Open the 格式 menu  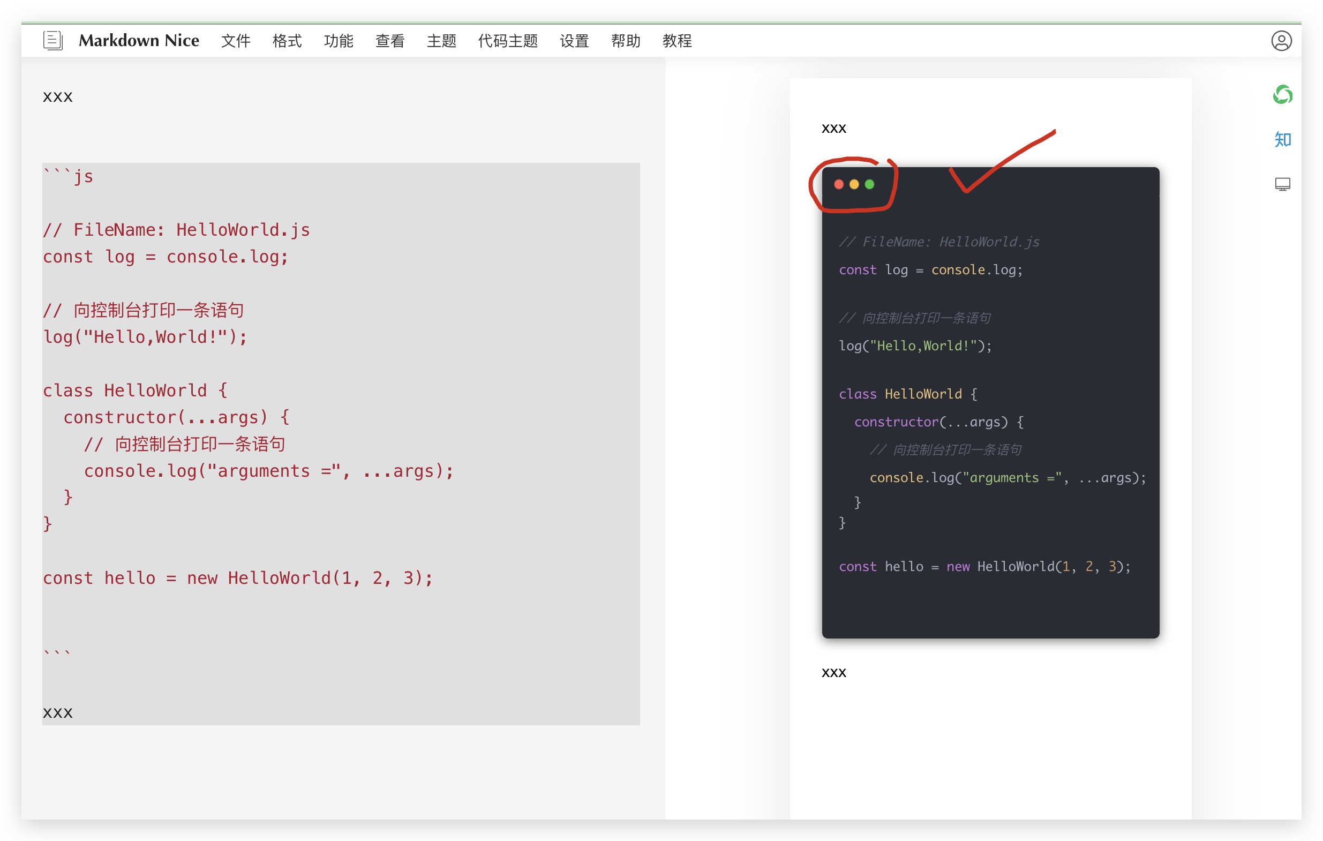pos(287,41)
